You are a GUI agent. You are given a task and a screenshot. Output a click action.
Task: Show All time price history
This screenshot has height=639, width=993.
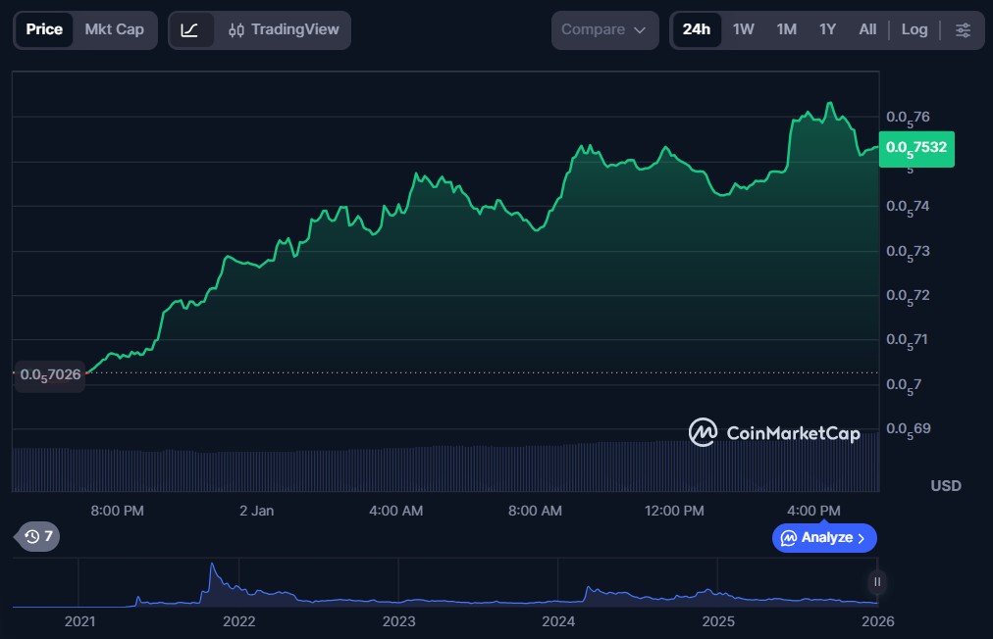(867, 29)
